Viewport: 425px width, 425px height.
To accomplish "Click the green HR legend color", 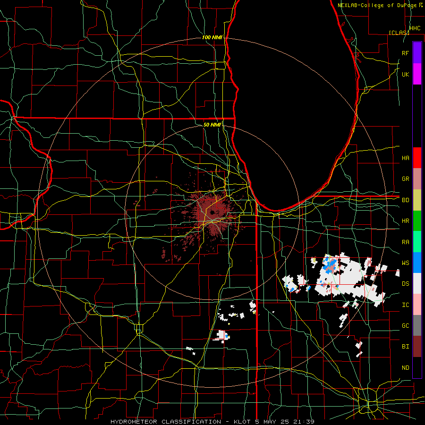I will [417, 221].
